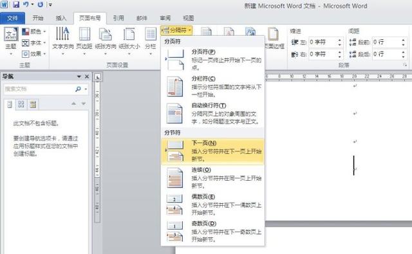Click the magnifier search icon in navigation

78,89
